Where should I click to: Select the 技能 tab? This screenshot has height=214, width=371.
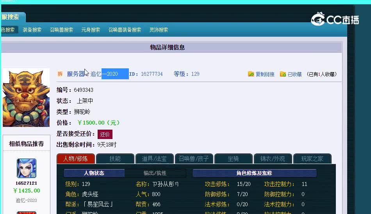pyautogui.click(x=115, y=159)
